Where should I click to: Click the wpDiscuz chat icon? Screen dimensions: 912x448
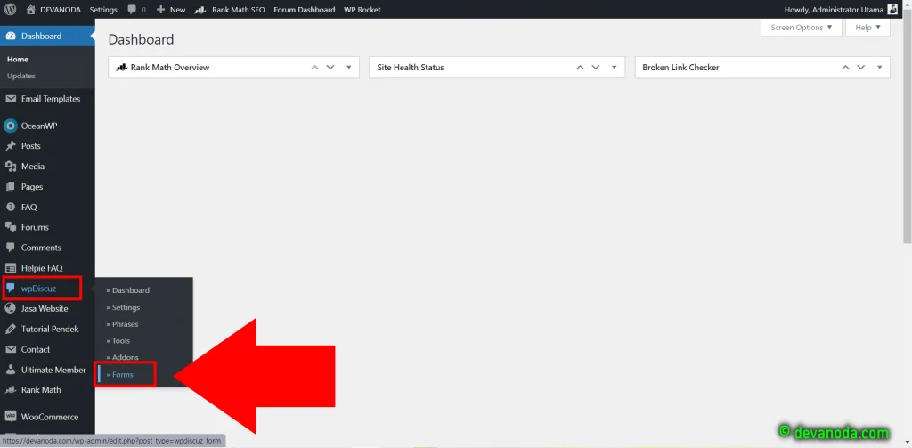tap(11, 289)
